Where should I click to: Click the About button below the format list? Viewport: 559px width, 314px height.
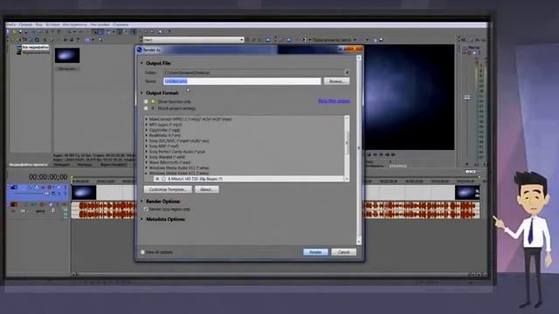[207, 189]
